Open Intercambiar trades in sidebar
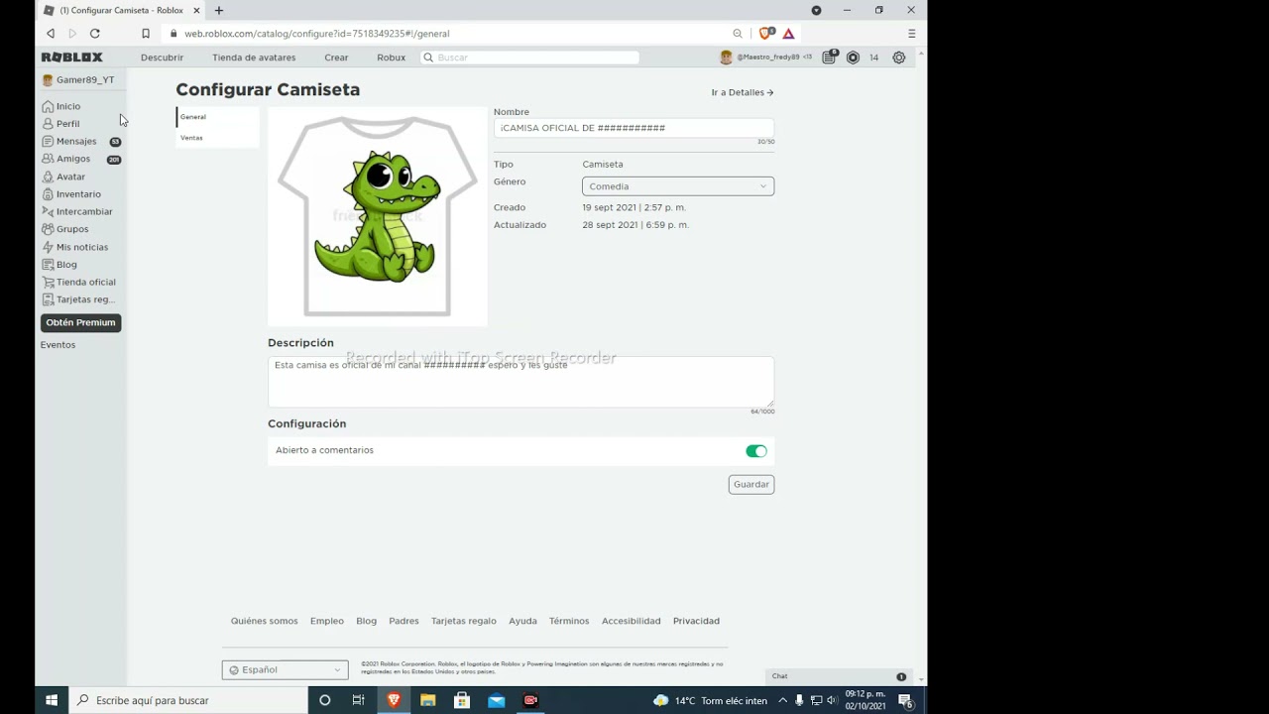This screenshot has height=714, width=1269. coord(84,211)
